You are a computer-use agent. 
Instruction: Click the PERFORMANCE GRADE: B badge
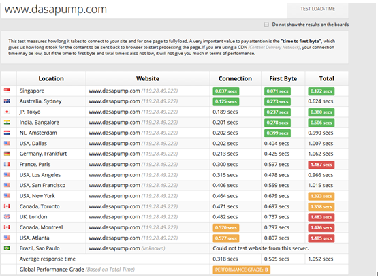click(242, 270)
